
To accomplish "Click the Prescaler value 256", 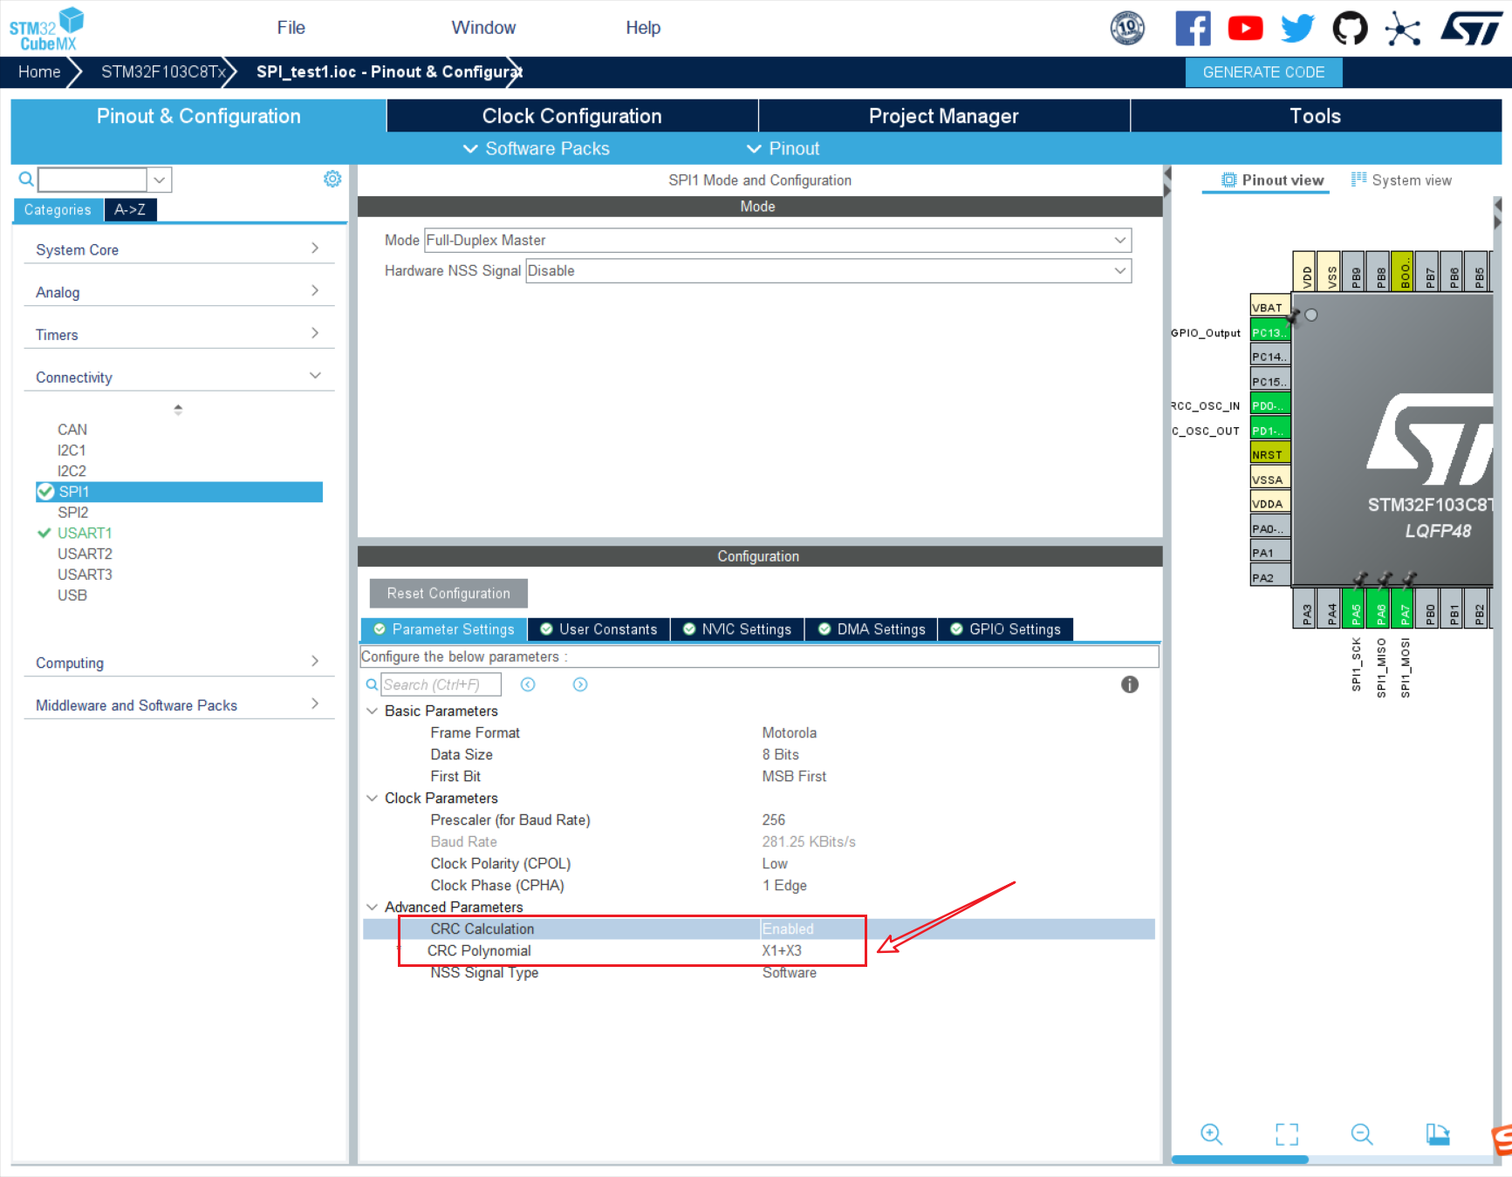I will pyautogui.click(x=773, y=820).
